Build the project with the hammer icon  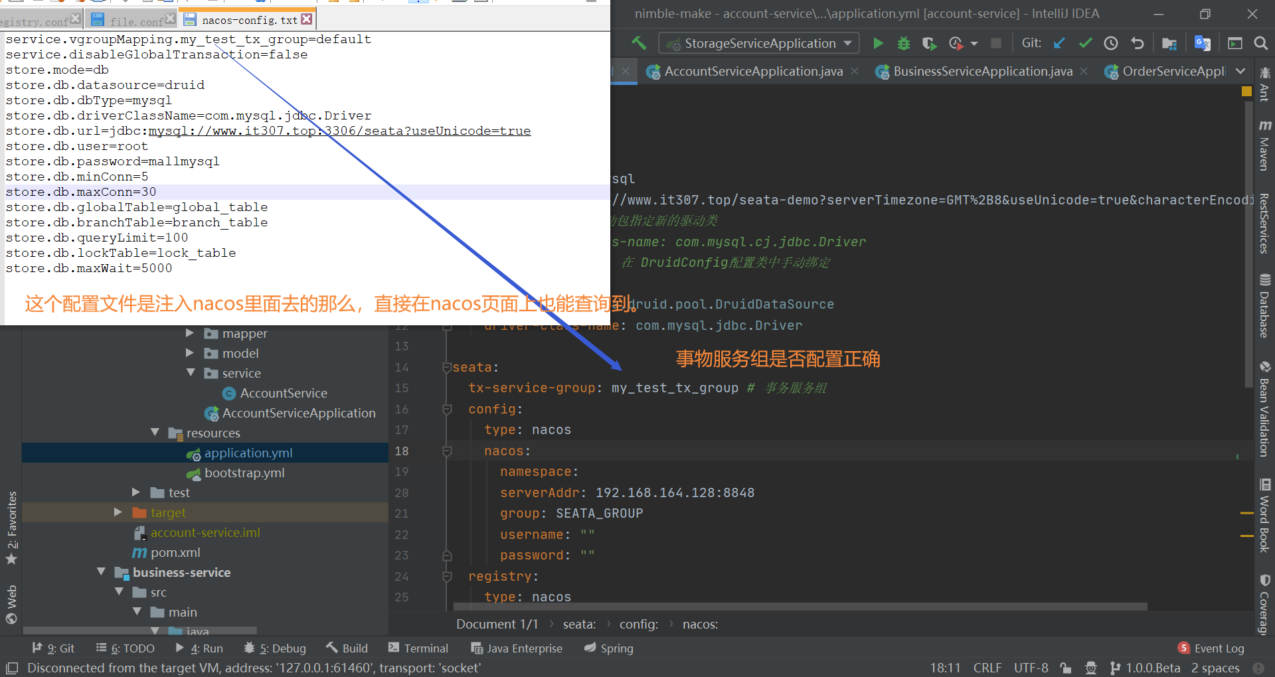click(x=347, y=648)
